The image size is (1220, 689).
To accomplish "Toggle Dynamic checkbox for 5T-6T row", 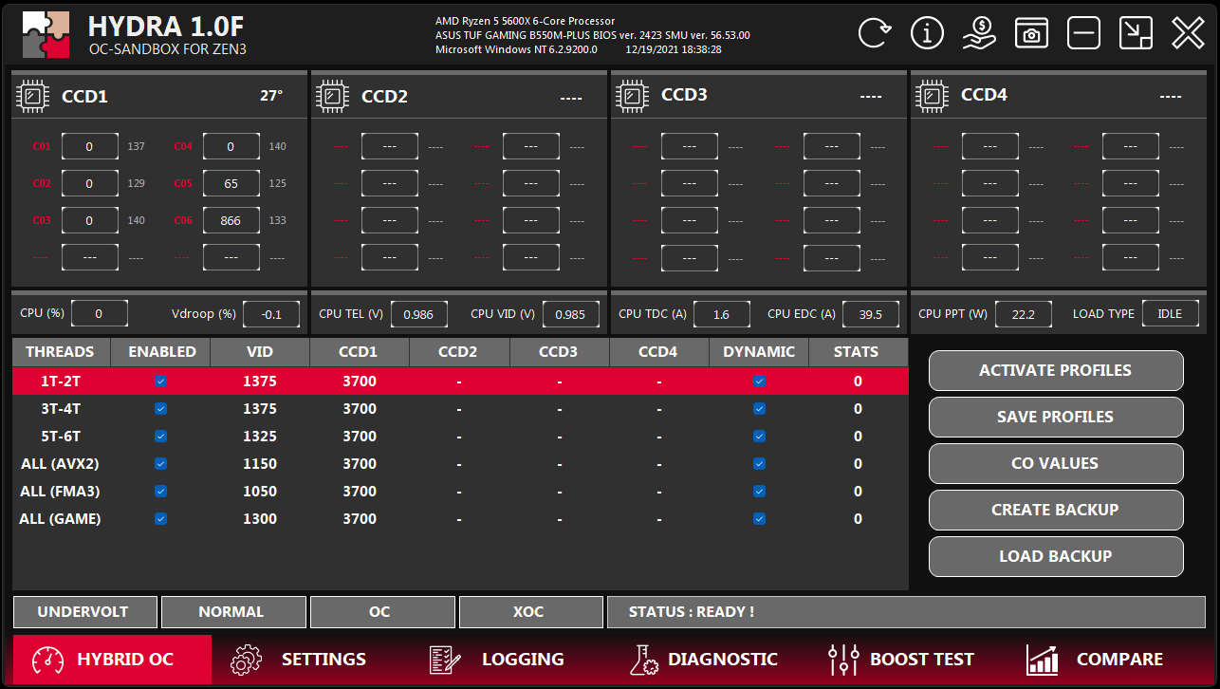I will pos(759,437).
